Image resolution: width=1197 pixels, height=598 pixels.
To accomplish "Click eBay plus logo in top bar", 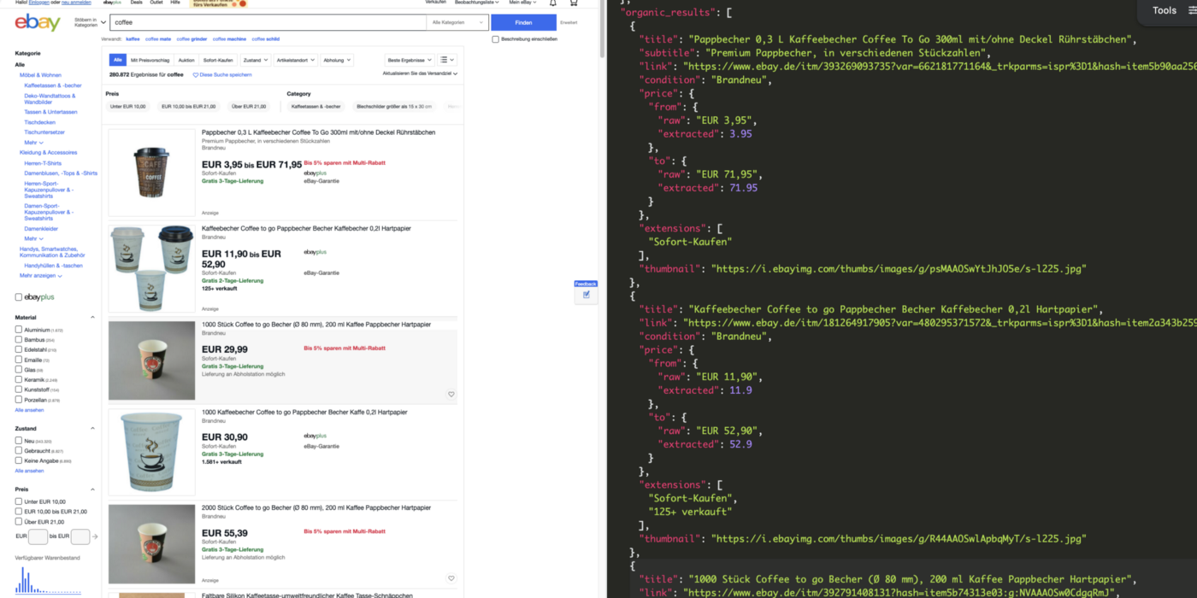I will tap(112, 3).
